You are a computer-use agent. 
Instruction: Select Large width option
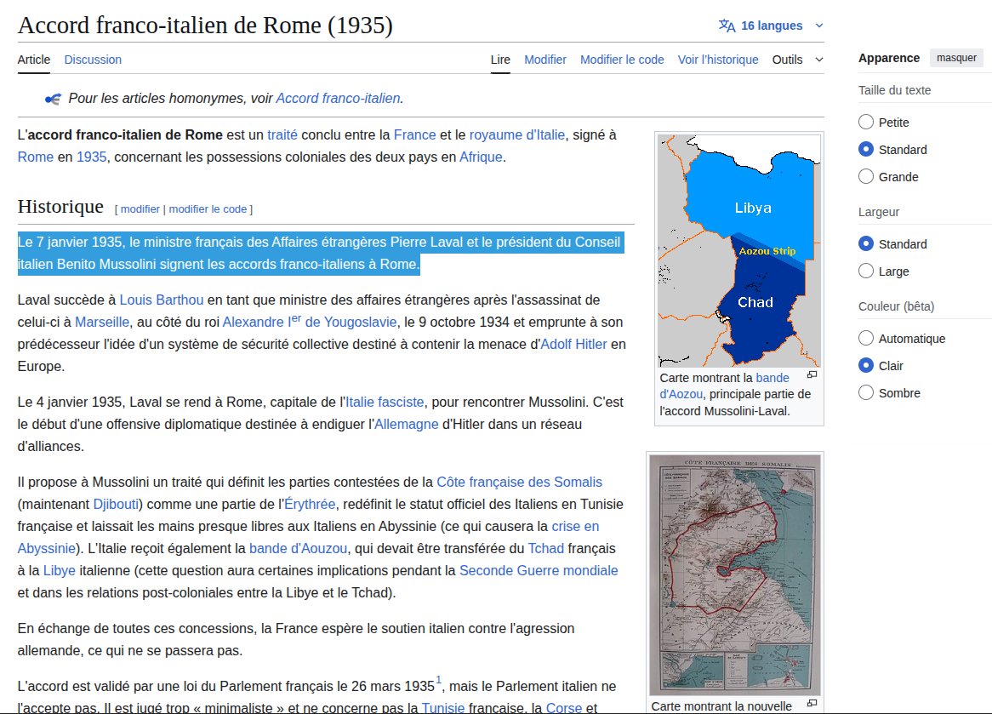866,271
